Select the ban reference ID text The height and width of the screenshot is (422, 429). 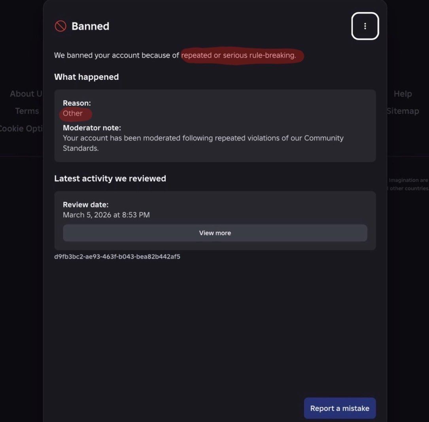[x=117, y=257]
